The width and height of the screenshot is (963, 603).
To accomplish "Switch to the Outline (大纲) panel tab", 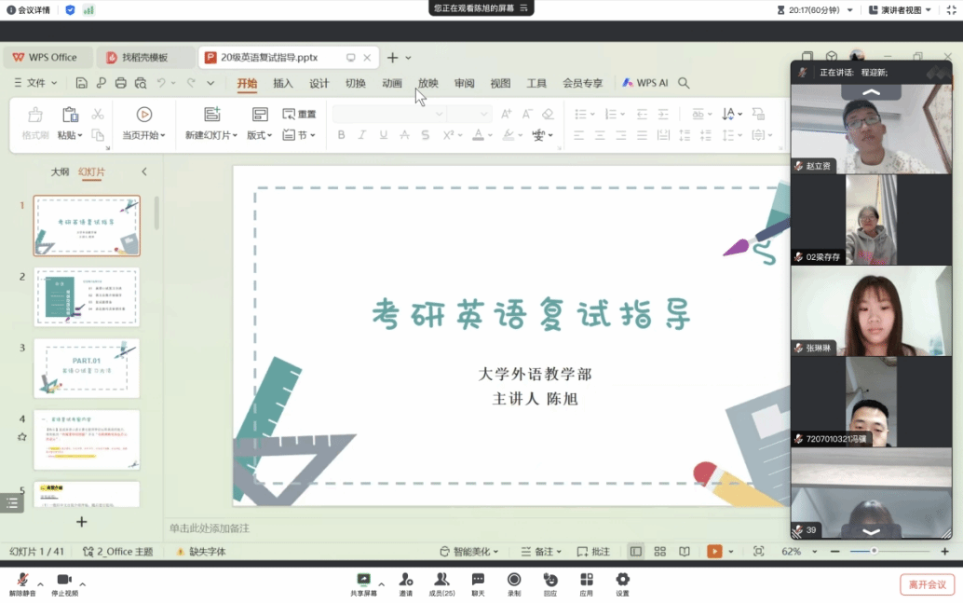I will (x=60, y=172).
